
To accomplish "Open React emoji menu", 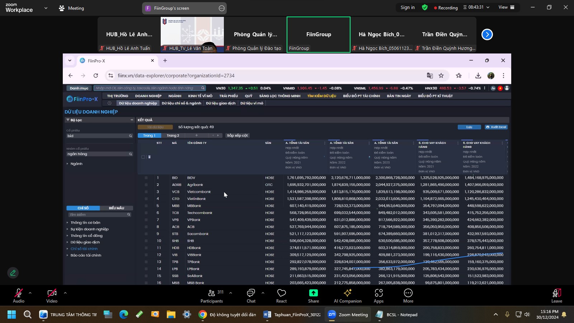I will pos(282,296).
